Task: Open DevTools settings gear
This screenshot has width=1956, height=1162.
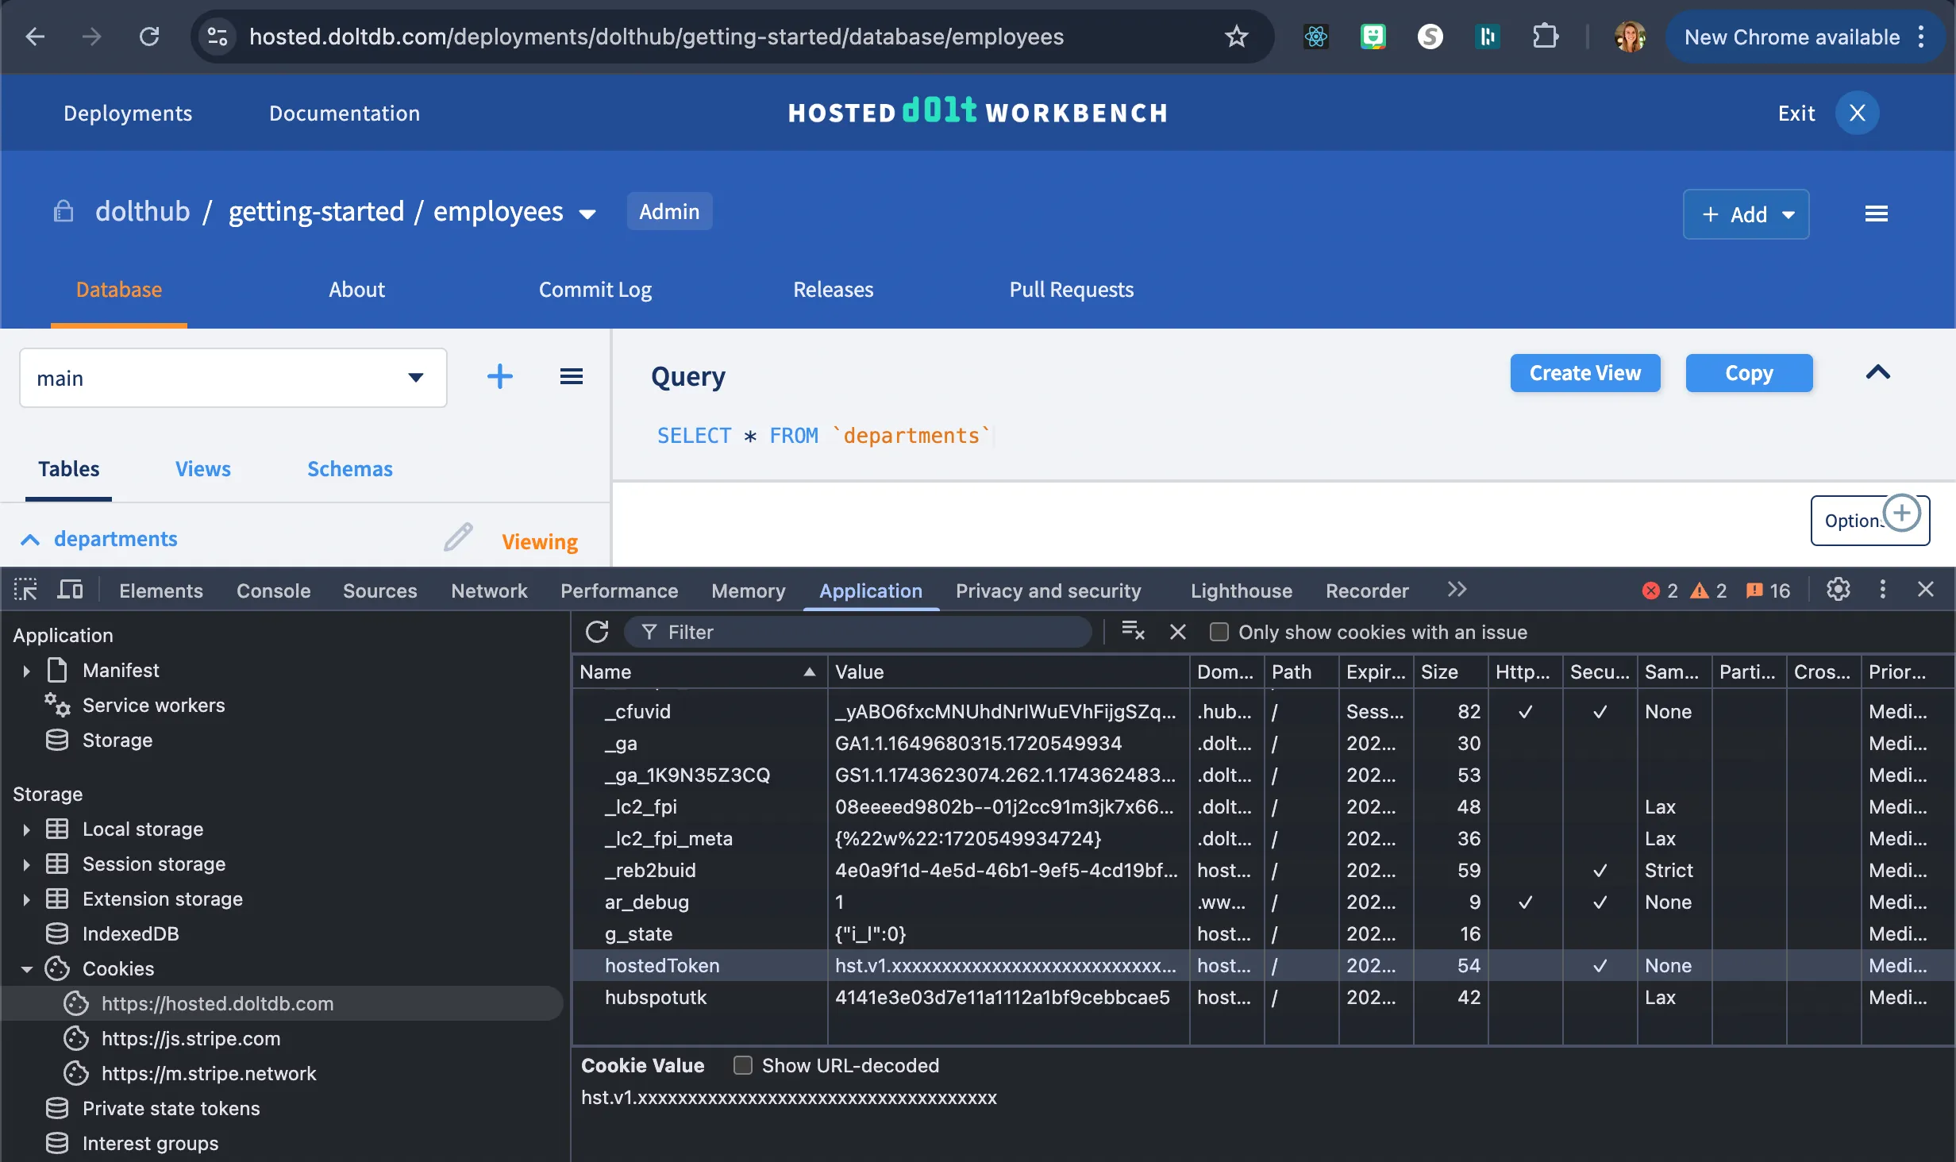Action: [1839, 590]
